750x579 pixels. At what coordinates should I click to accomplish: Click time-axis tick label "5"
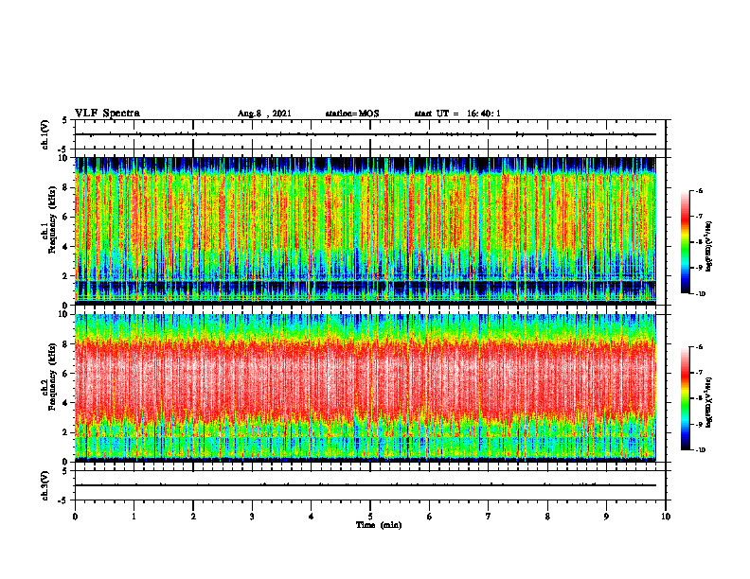pyautogui.click(x=370, y=517)
